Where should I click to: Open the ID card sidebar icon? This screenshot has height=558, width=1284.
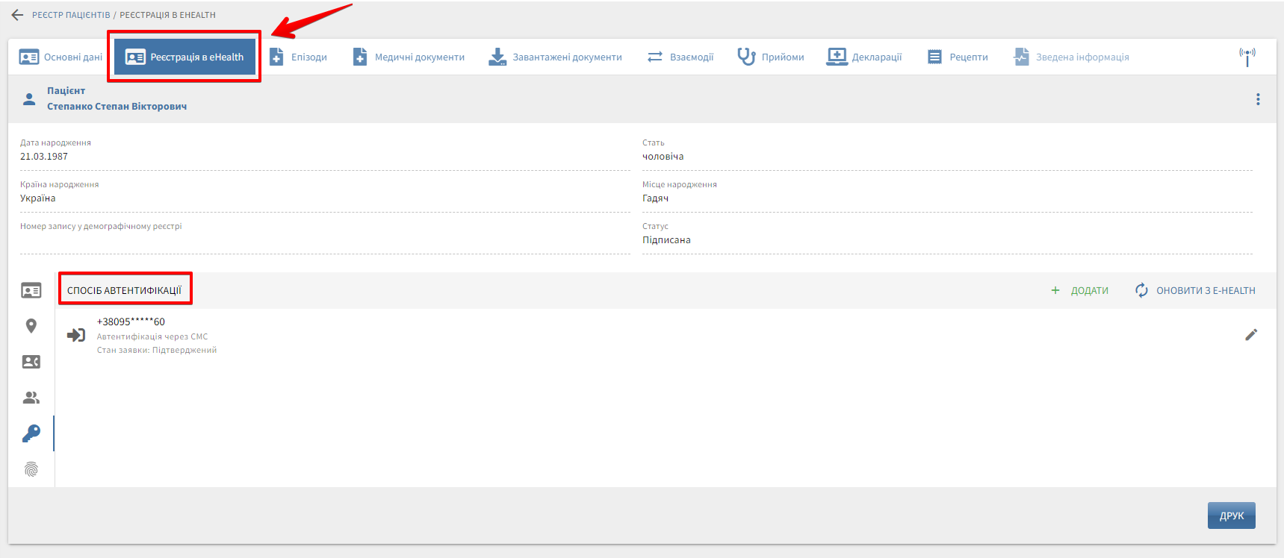coord(31,291)
